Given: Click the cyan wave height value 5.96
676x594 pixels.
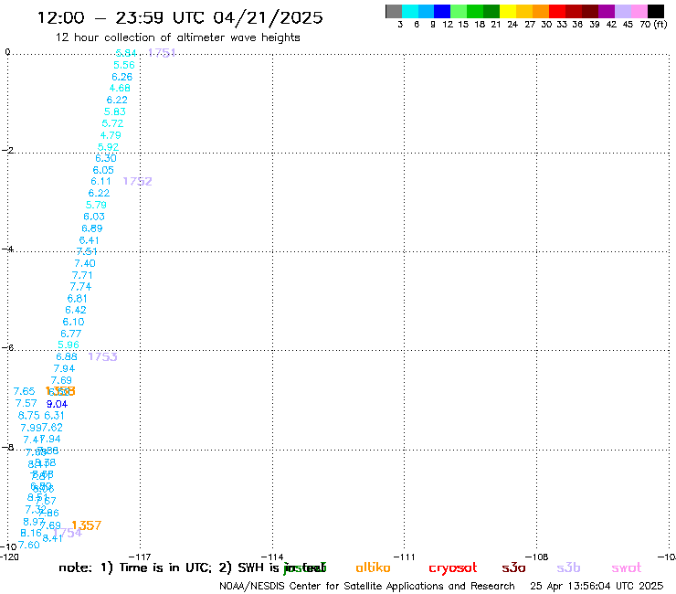Looking at the screenshot, I should pyautogui.click(x=69, y=345).
